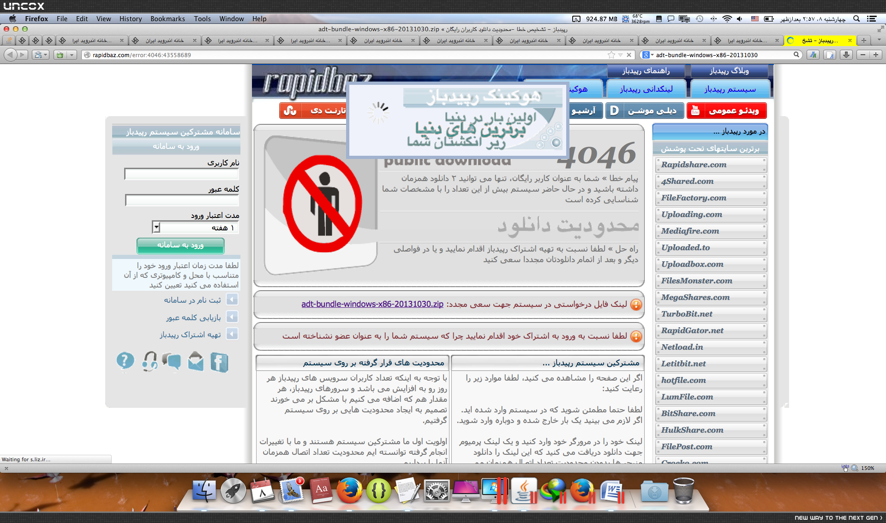Click the ثبت نام در سامانه registration link

[192, 300]
